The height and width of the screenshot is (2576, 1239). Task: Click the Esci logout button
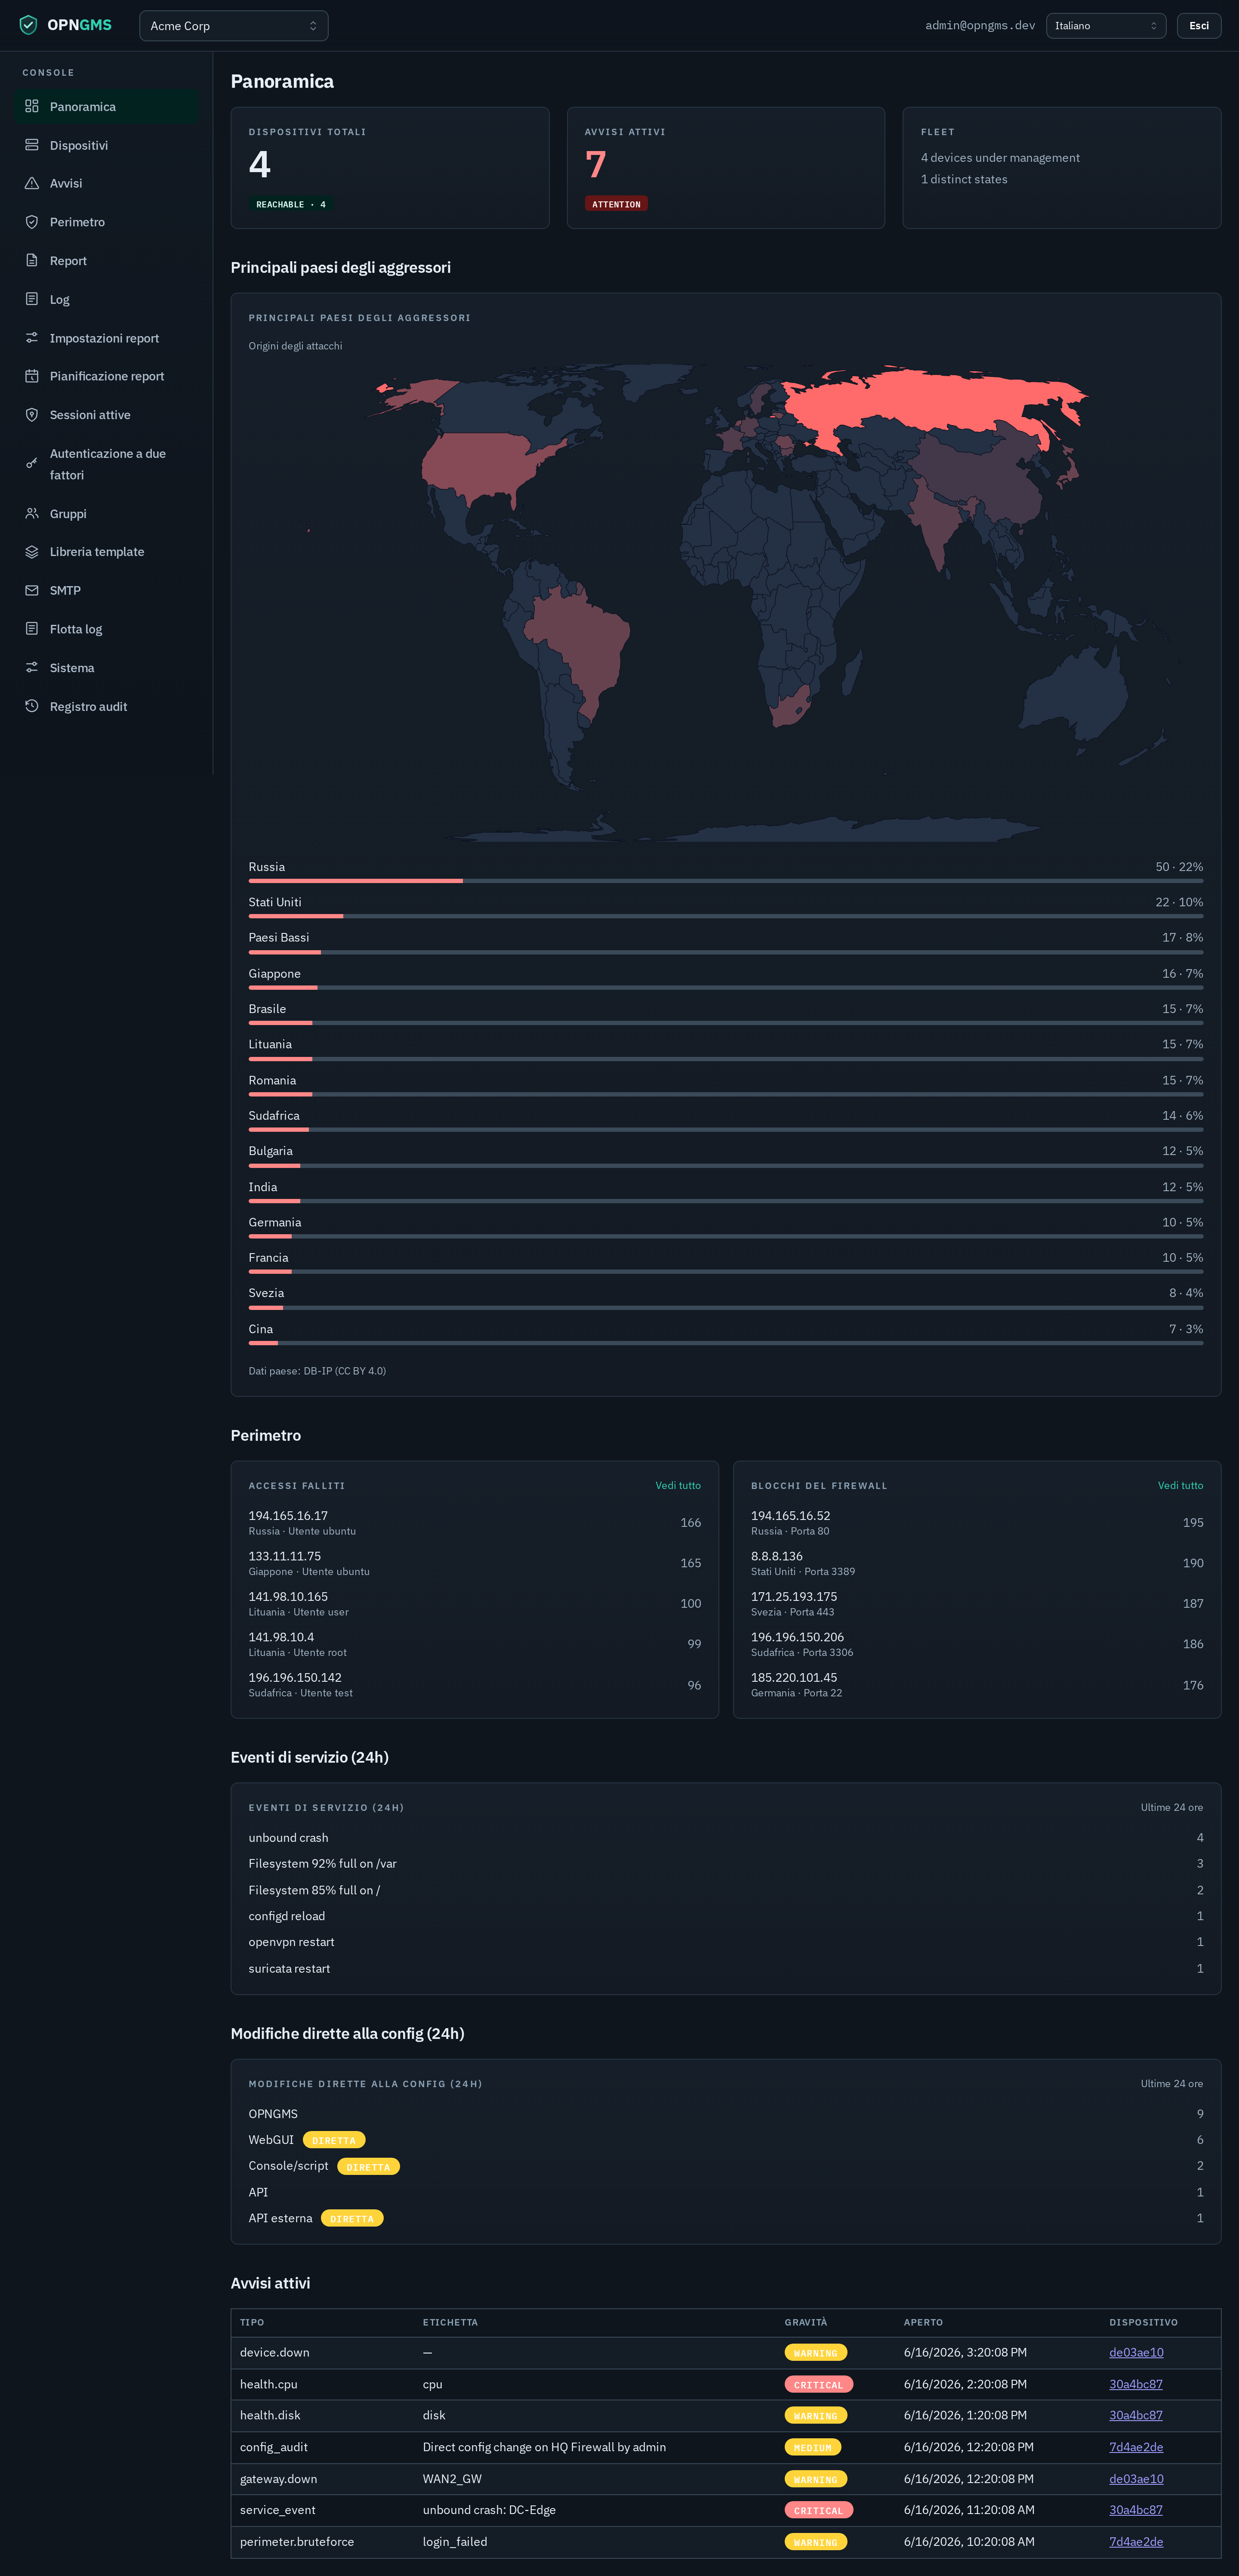1199,26
